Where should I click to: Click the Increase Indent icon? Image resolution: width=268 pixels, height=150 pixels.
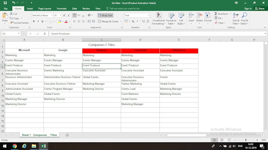pos(93,21)
